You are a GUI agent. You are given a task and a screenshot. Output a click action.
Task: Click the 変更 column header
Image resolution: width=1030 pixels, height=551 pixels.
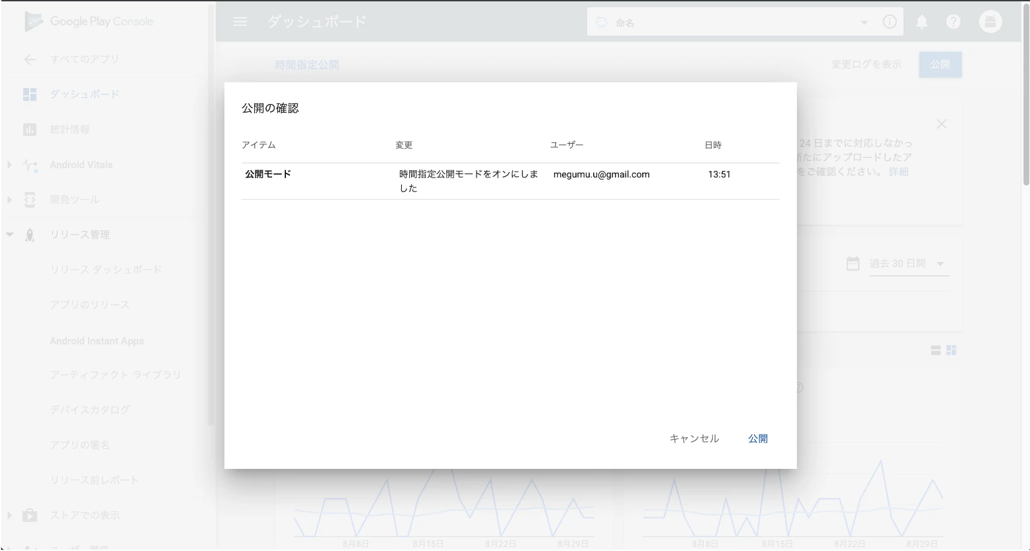pos(404,145)
